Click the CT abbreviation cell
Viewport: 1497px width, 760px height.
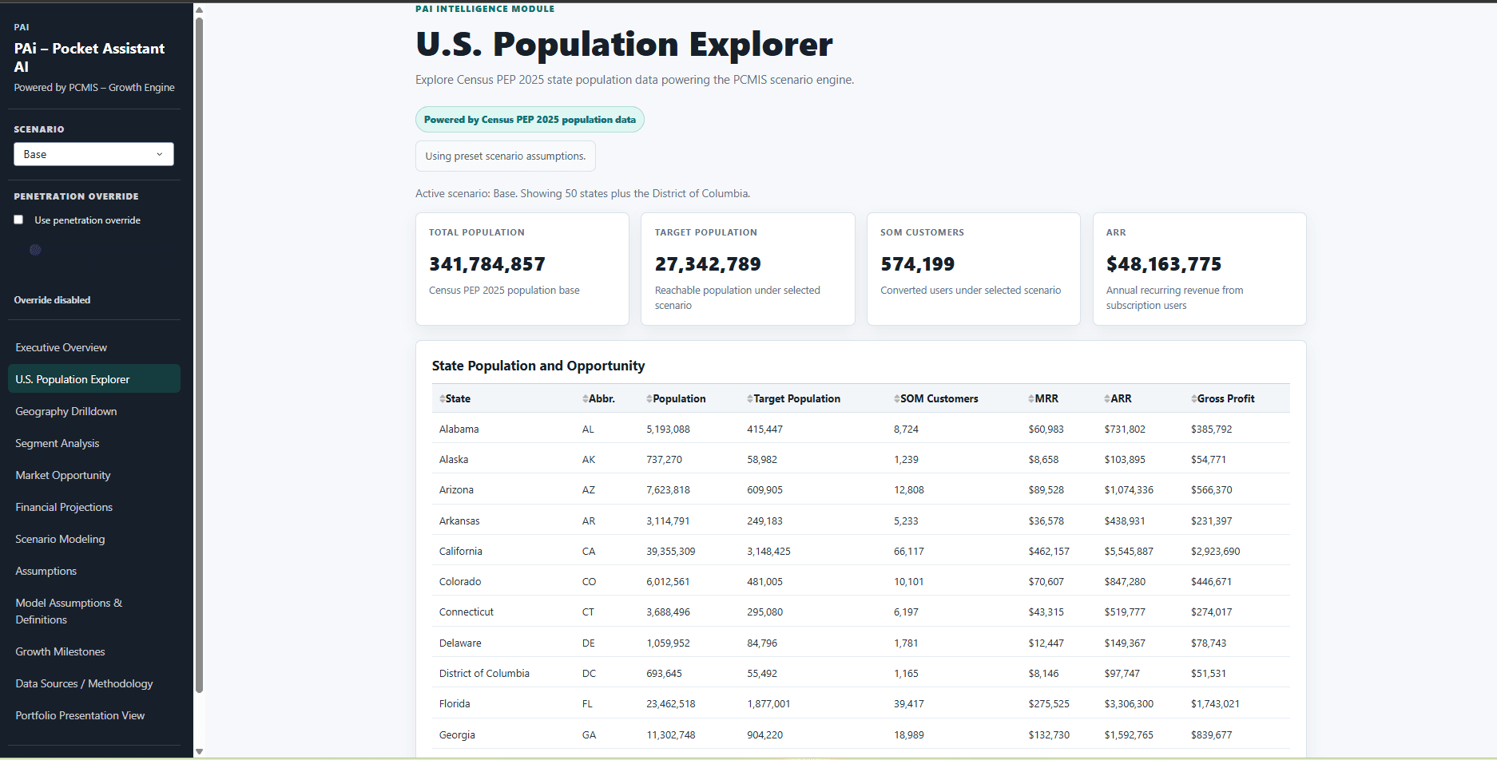click(x=588, y=612)
